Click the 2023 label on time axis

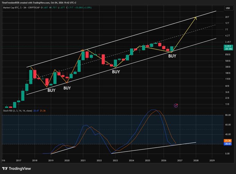[x=115, y=160]
